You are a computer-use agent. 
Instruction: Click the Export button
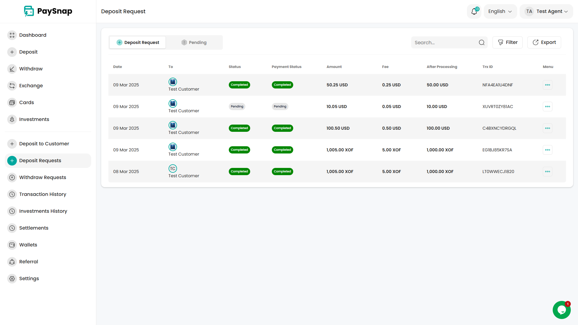[x=544, y=42]
